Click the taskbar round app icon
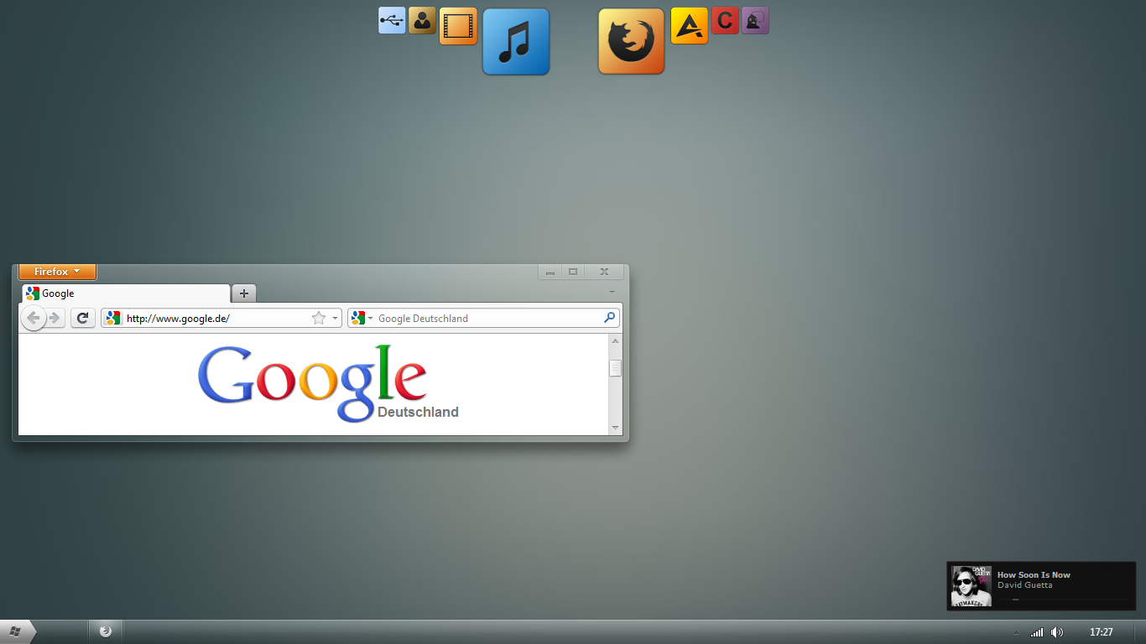Viewport: 1146px width, 644px height. tap(105, 631)
